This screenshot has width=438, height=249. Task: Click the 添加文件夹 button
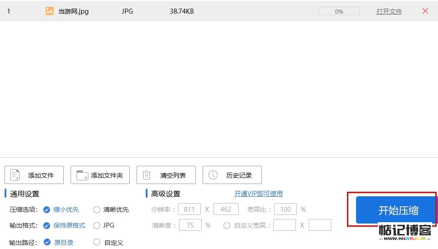pos(100,175)
